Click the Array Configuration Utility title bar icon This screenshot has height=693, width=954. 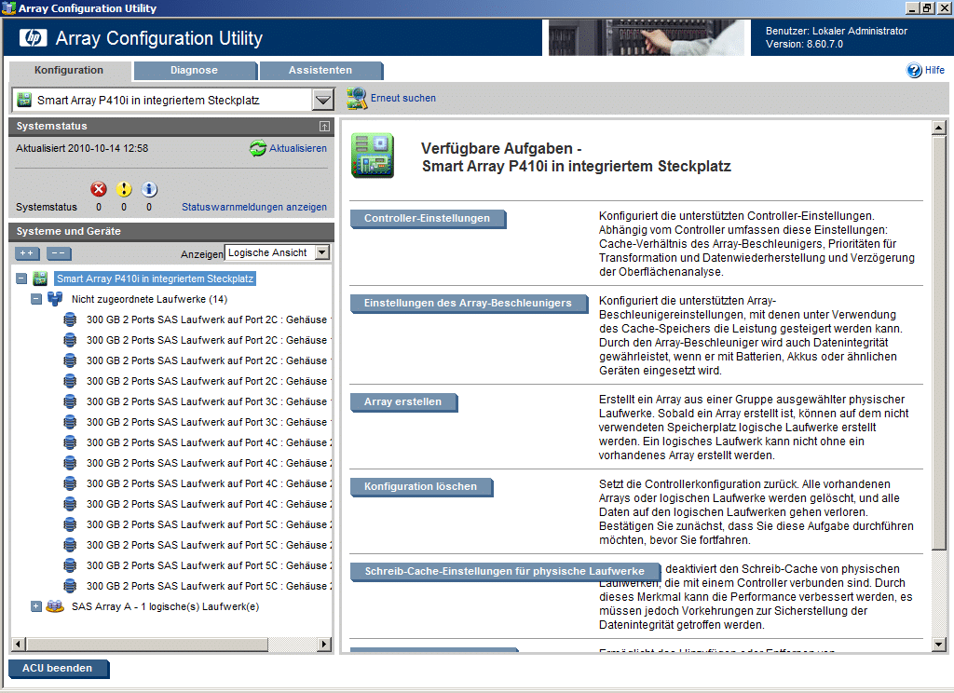click(8, 7)
